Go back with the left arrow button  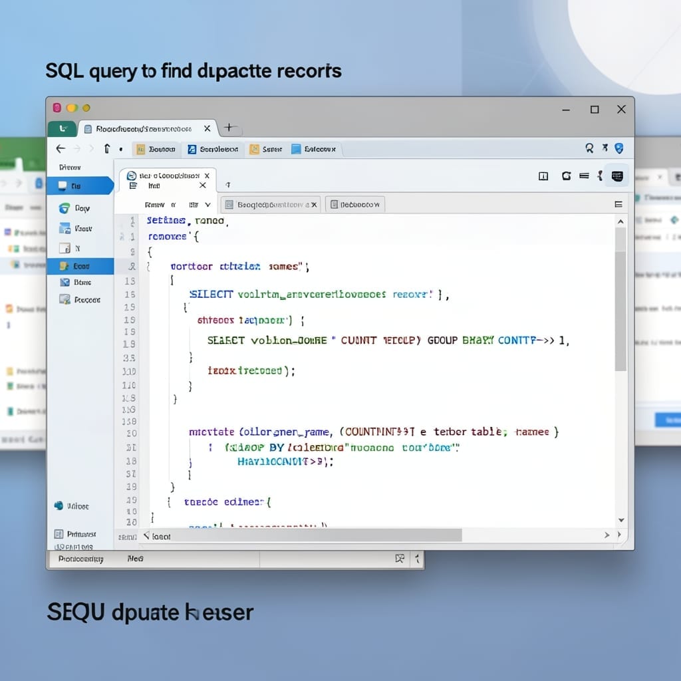(61, 149)
